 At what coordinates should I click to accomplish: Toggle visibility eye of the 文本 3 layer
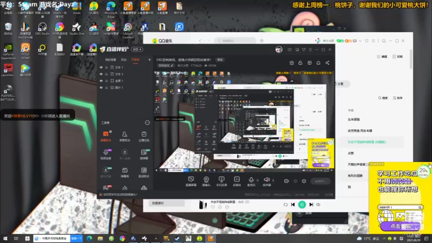[101, 74]
